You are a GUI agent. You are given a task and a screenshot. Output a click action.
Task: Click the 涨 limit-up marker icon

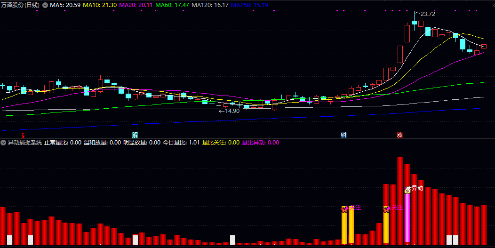[399, 135]
